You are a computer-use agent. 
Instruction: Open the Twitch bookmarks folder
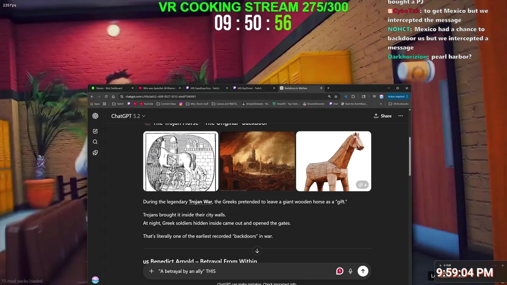(118, 104)
